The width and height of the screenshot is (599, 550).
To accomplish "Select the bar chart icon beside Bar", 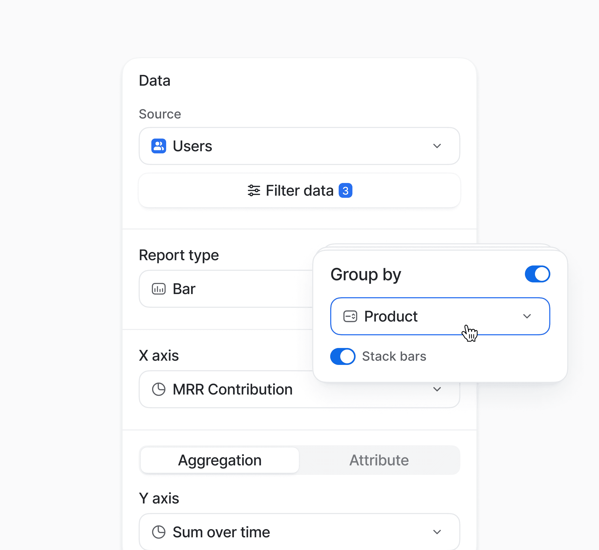I will [159, 289].
